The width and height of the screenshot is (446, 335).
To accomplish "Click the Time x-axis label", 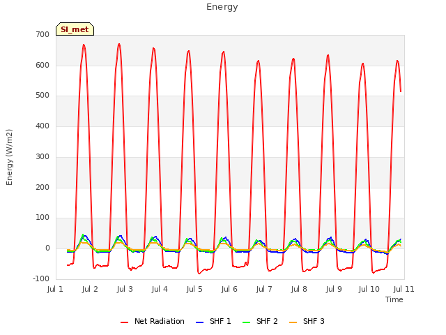I will 394,299.
